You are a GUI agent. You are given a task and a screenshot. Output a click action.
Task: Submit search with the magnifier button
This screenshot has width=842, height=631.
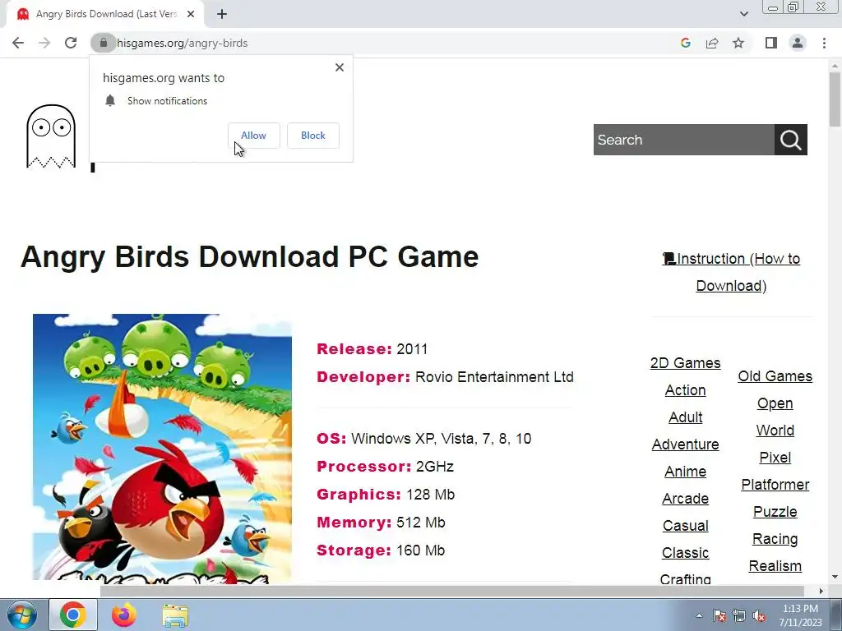click(790, 140)
